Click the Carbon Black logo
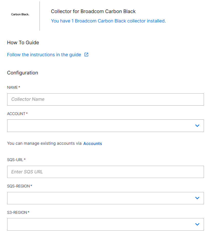Image resolution: width=208 pixels, height=235 pixels. coord(20,15)
